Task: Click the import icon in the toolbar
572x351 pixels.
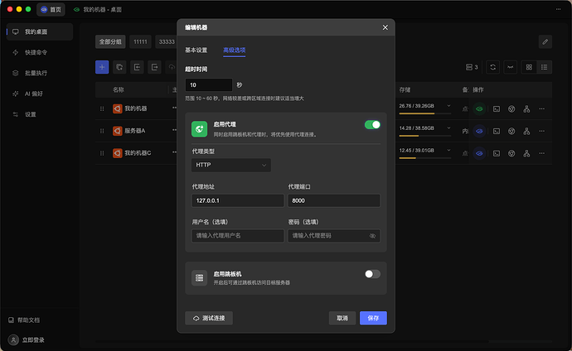Action: click(137, 67)
